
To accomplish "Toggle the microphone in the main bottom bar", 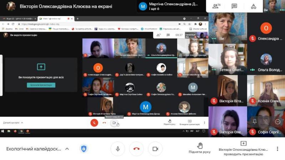I will click(x=118, y=149).
